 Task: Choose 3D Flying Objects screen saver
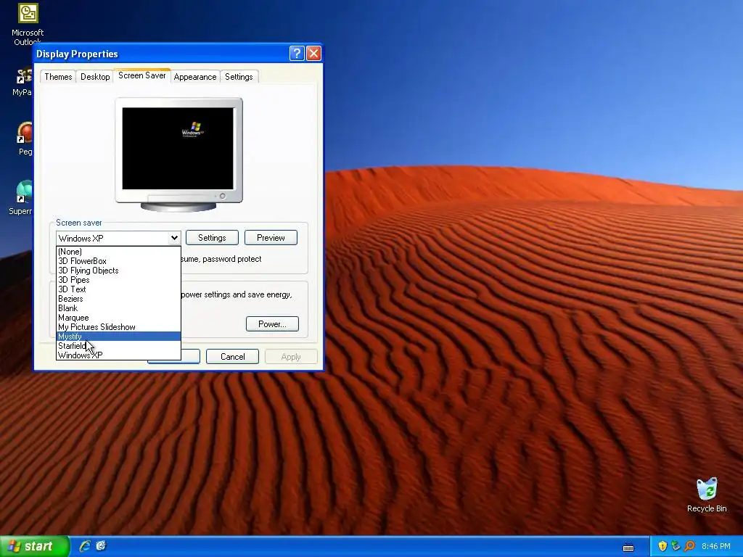(118, 271)
